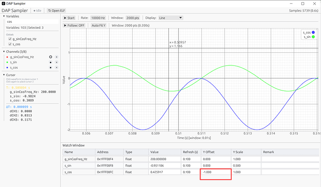This screenshot has height=187, width=321.
Task: Select s_sin name cell in Watch Window
Action: click(x=79, y=166)
